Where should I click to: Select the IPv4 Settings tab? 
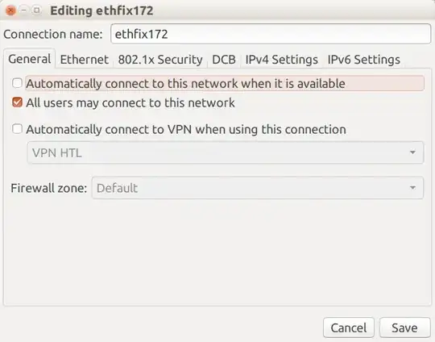[282, 60]
